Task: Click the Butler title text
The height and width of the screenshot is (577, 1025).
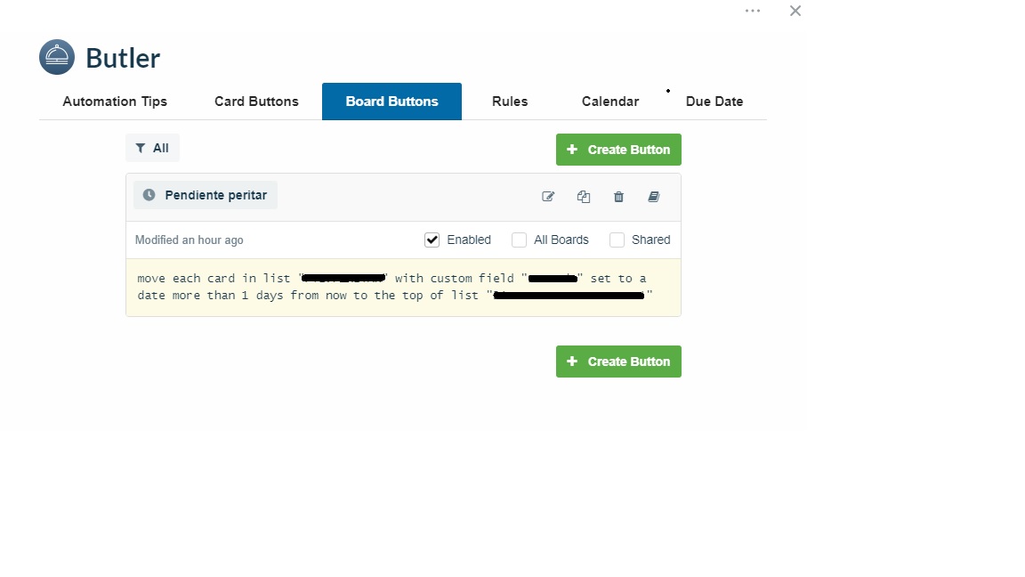Action: 123,58
